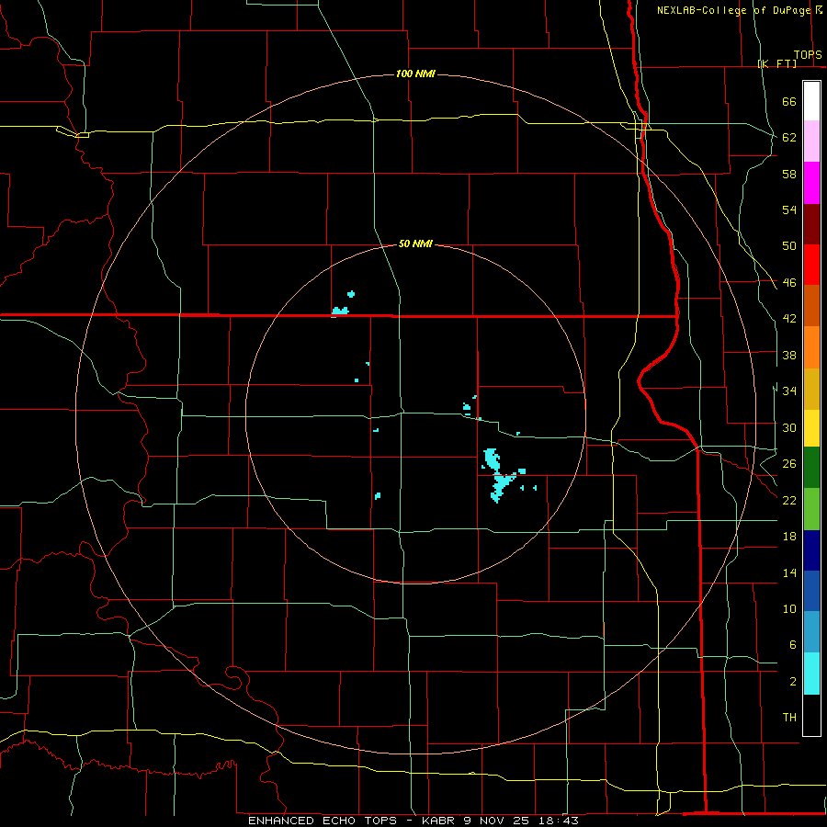Screen dimensions: 827x827
Task: Click the white swatch in the tops legend
Action: tap(811, 101)
